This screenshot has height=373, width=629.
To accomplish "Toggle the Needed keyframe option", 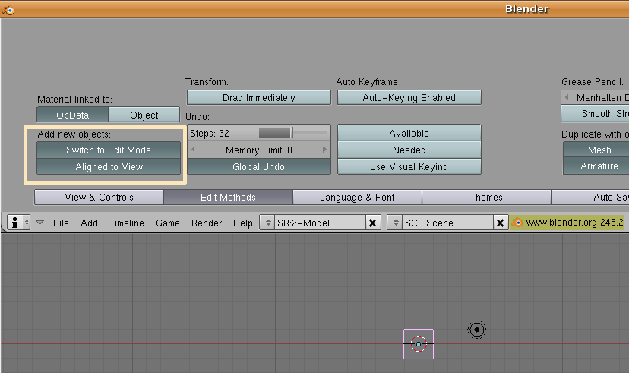I will pyautogui.click(x=409, y=150).
